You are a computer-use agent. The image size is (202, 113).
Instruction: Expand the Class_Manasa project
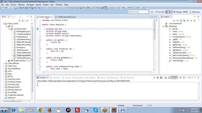click(3, 63)
